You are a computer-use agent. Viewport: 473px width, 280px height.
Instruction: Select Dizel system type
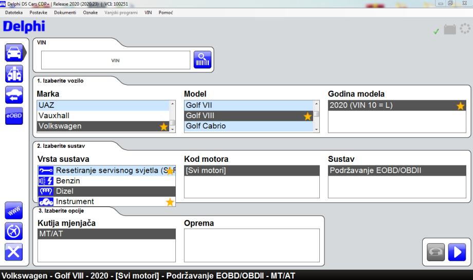coord(106,191)
